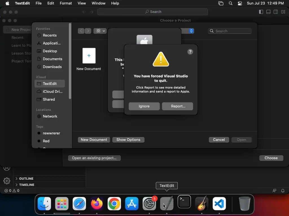Open Launchpad from the Dock

tap(62, 204)
